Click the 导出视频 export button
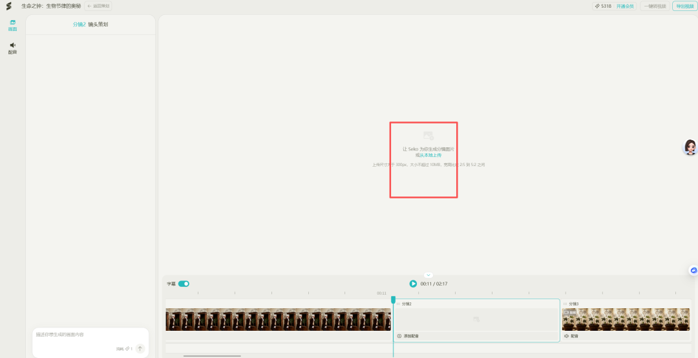Screen dimensions: 698x358 tap(684, 6)
